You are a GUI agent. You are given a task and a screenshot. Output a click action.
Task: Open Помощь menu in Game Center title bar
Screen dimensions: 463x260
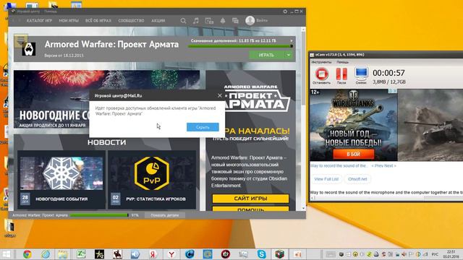click(51, 12)
